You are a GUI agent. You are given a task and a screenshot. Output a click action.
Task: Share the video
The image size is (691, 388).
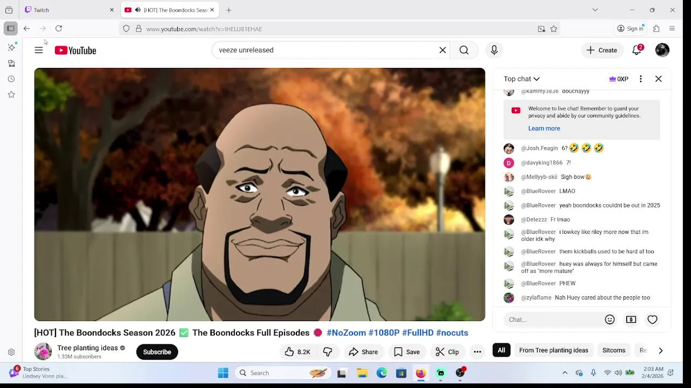click(363, 352)
